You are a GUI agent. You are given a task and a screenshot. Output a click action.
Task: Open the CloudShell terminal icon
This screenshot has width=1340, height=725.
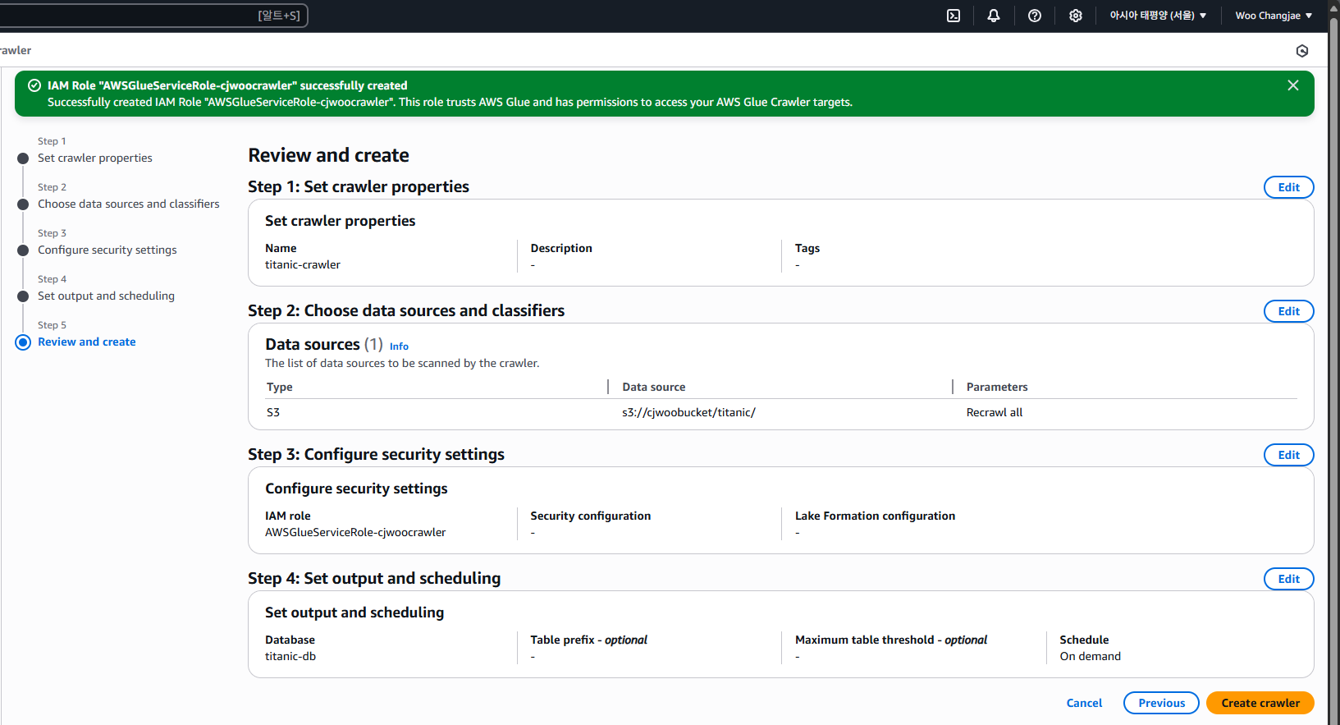click(x=954, y=16)
